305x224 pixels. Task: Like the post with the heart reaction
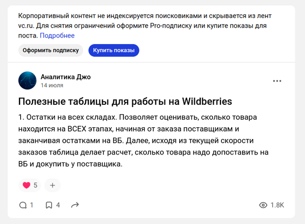pos(26,185)
